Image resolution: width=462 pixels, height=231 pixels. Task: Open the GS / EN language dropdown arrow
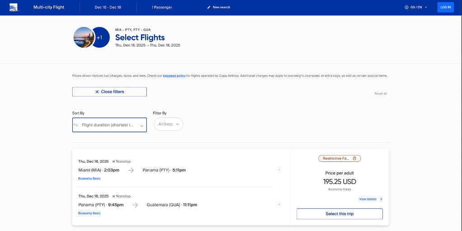click(426, 7)
